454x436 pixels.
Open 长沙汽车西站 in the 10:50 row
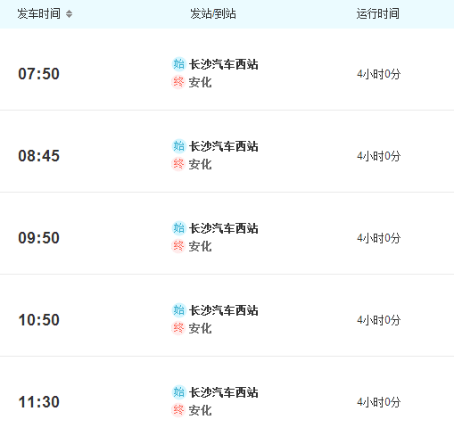point(224,310)
